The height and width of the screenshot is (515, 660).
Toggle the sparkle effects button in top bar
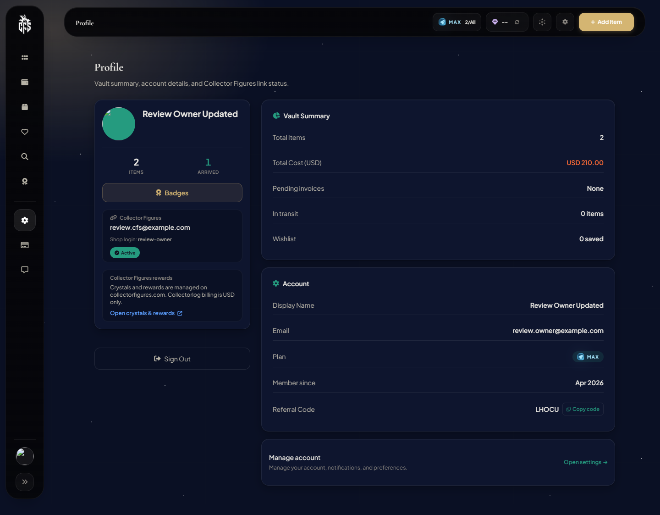(542, 22)
